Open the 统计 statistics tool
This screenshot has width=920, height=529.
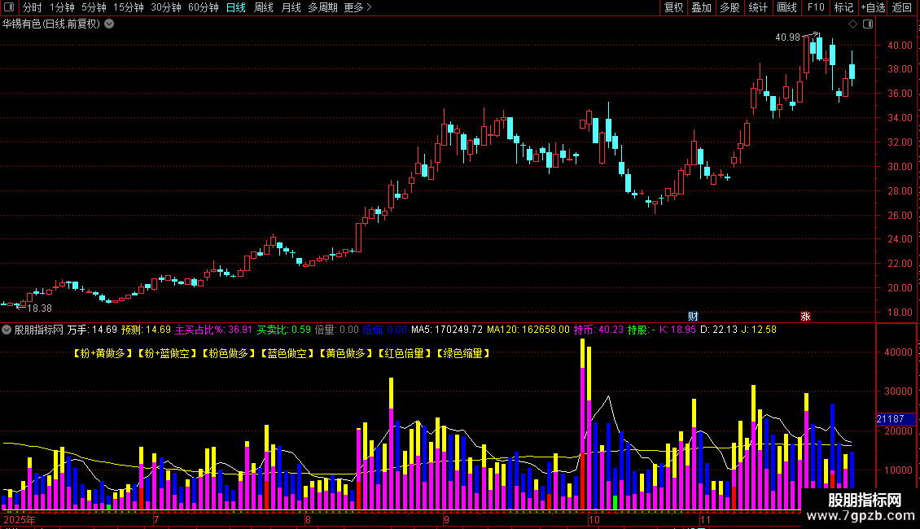(757, 7)
